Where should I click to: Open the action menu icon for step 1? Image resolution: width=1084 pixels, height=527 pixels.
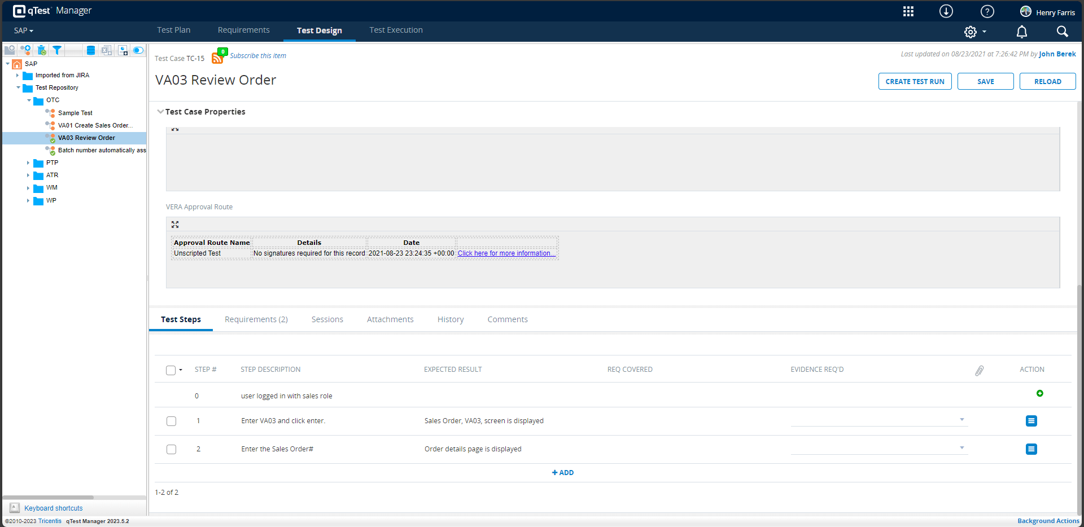(x=1031, y=421)
